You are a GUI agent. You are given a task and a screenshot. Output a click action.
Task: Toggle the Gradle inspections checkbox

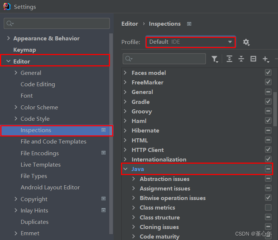[x=268, y=101]
